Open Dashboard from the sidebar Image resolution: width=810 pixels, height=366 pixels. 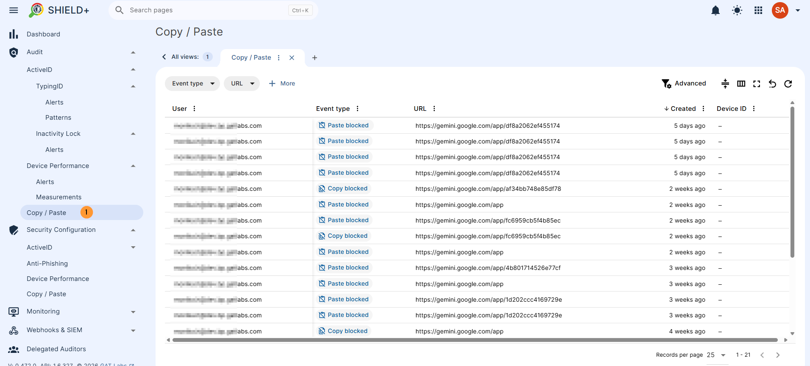(x=43, y=34)
